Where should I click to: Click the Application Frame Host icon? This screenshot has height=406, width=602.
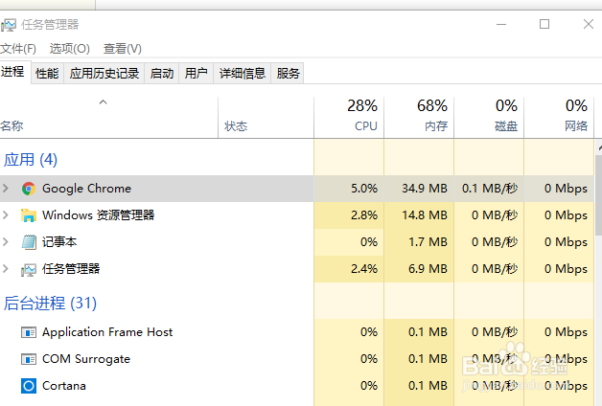pyautogui.click(x=29, y=332)
